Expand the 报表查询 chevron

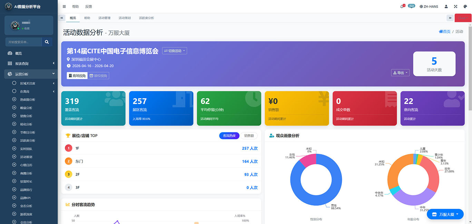(54, 64)
